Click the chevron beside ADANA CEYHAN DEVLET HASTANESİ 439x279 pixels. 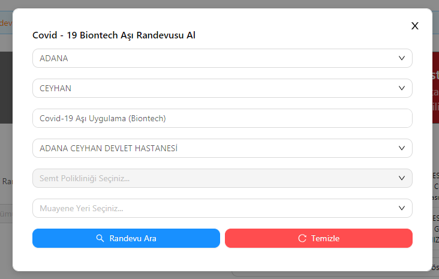click(402, 148)
